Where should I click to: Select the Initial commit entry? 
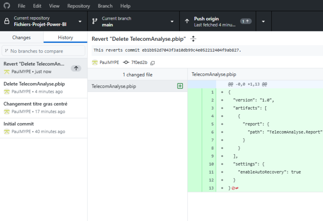click(x=43, y=128)
